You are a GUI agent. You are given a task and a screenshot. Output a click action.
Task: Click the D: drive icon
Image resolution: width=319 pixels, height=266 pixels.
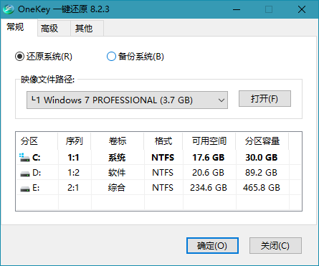pyautogui.click(x=25, y=174)
